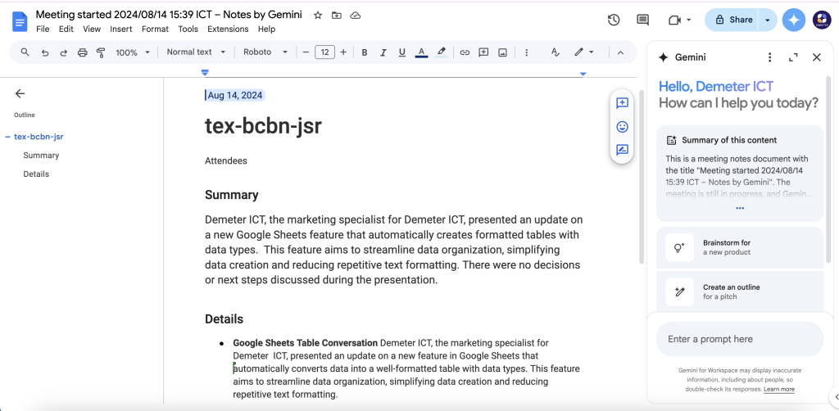The image size is (839, 411).
Task: Expand the Gemini panel
Action: 793,57
